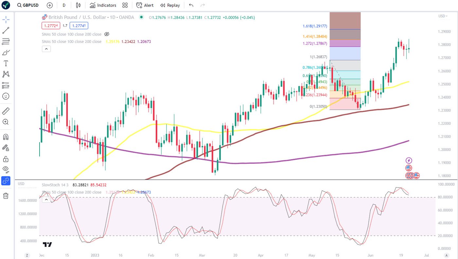The width and height of the screenshot is (458, 259).
Task: Open the Indicators menu
Action: (x=103, y=5)
